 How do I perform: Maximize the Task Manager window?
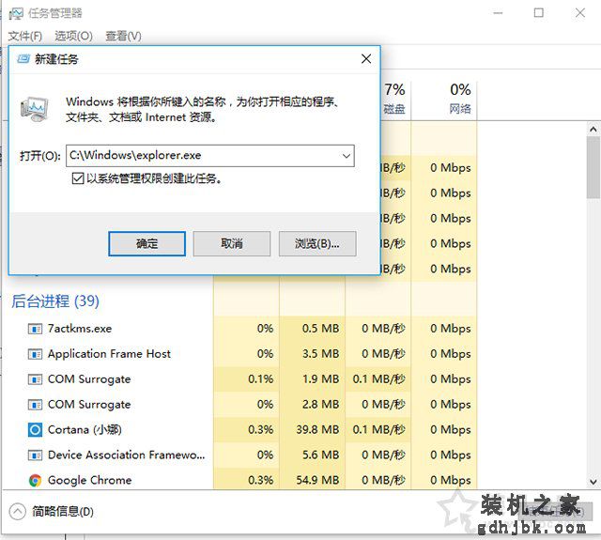click(x=538, y=13)
